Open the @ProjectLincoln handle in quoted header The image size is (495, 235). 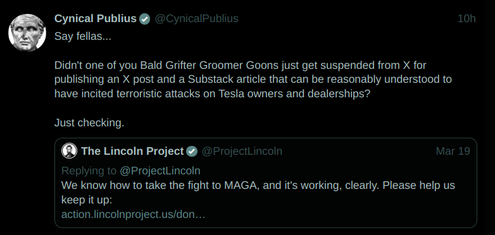[242, 151]
